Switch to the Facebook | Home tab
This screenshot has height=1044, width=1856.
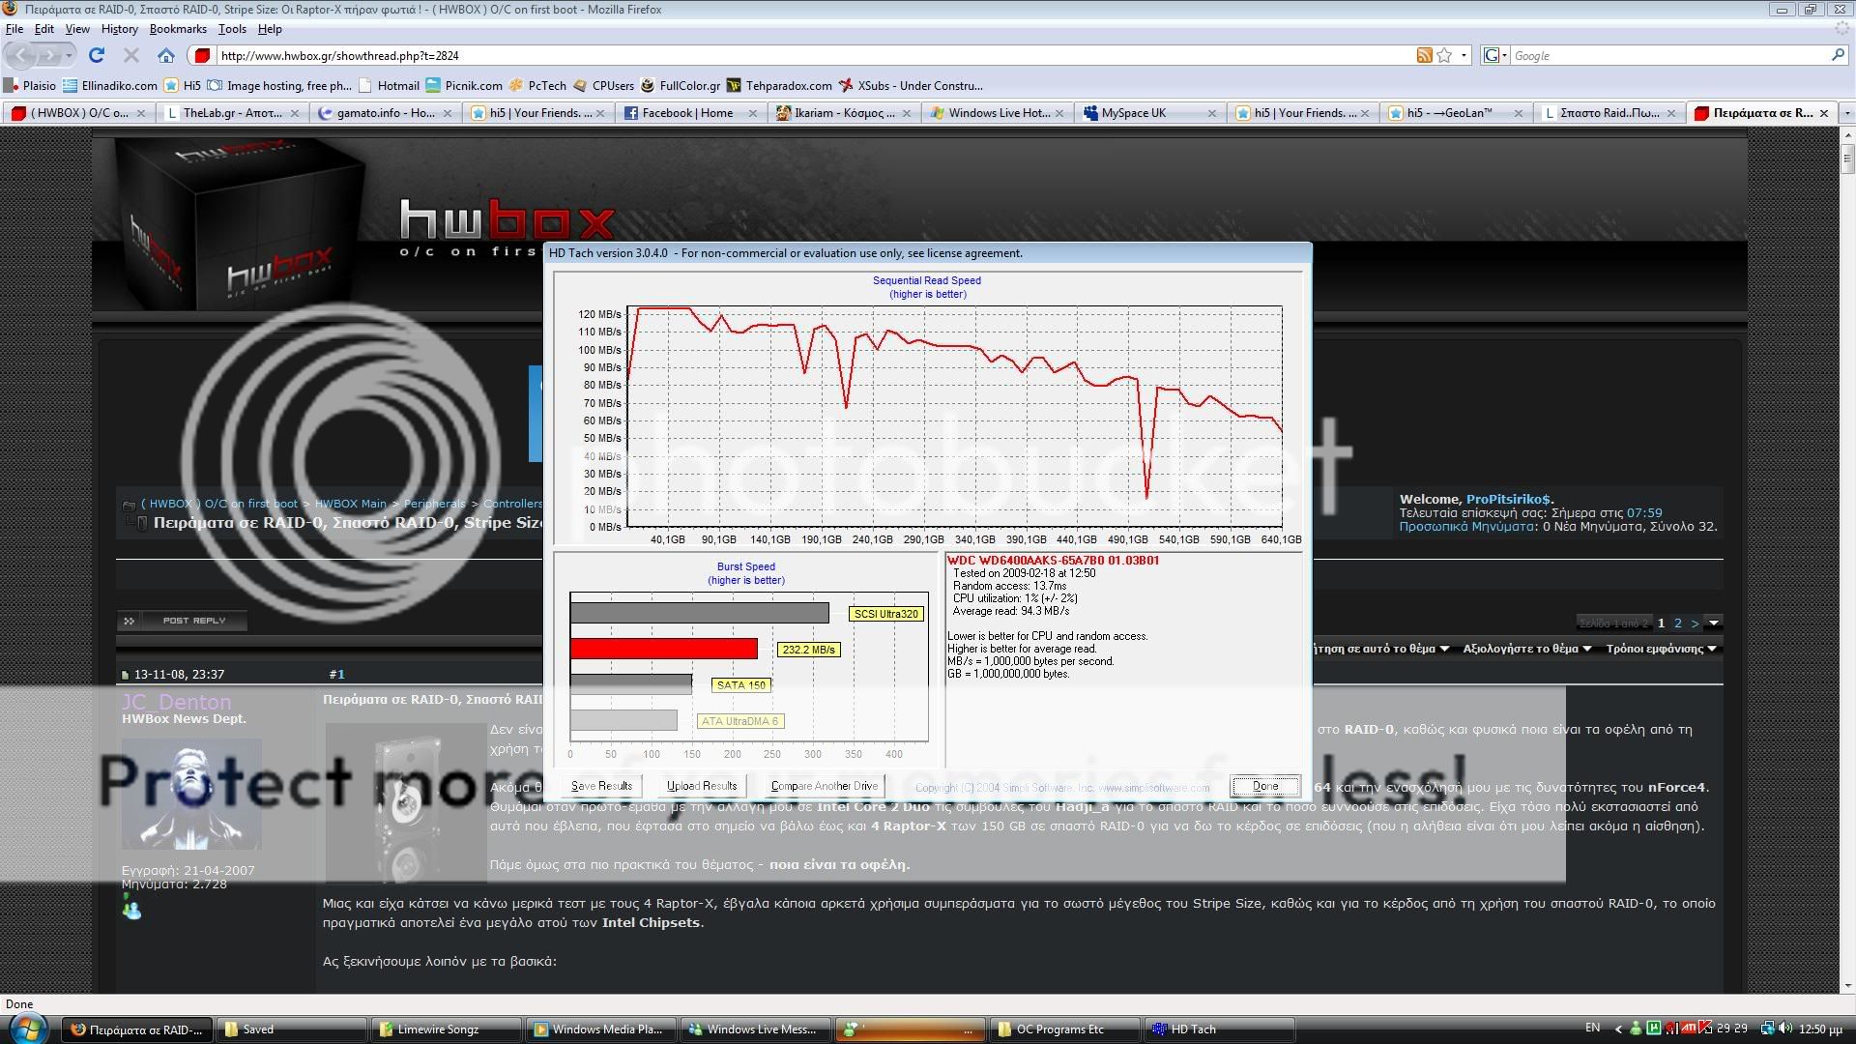point(687,113)
